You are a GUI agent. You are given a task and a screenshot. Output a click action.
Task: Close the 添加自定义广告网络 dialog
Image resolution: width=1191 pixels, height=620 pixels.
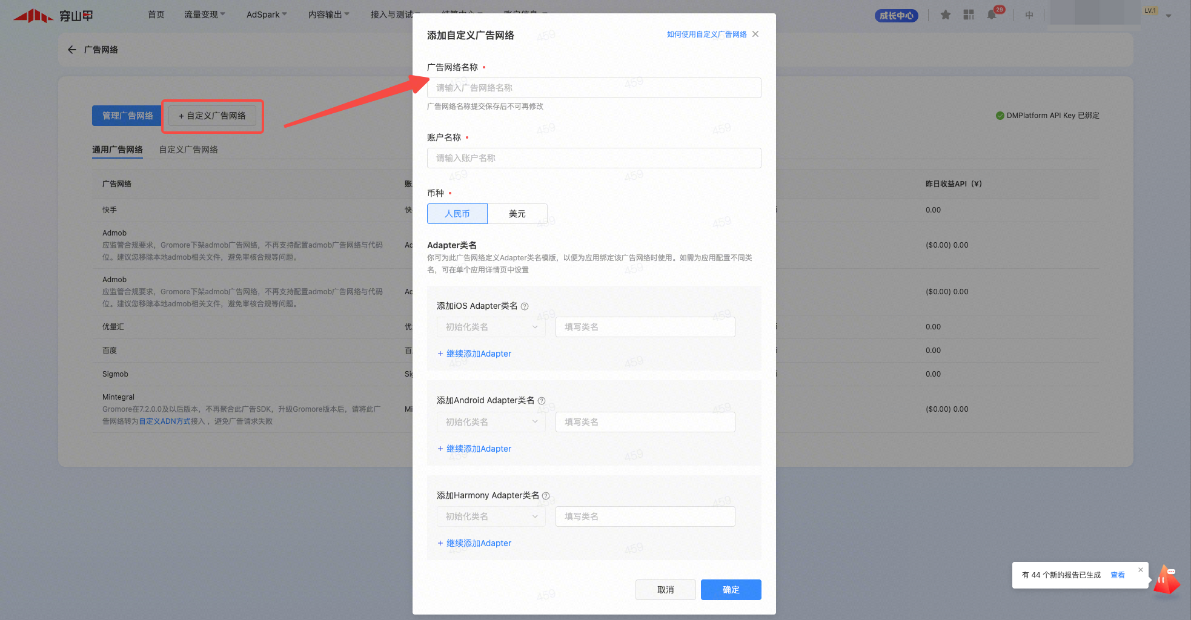tap(755, 34)
